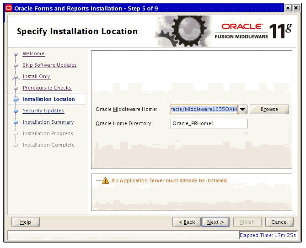Open the Installation Summary step
306x248 pixels.
48,122
